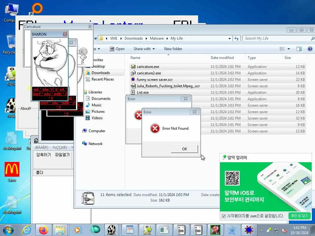Click the taskbar clock showing 3:42 PM
The width and height of the screenshot is (315, 236).
click(x=299, y=230)
